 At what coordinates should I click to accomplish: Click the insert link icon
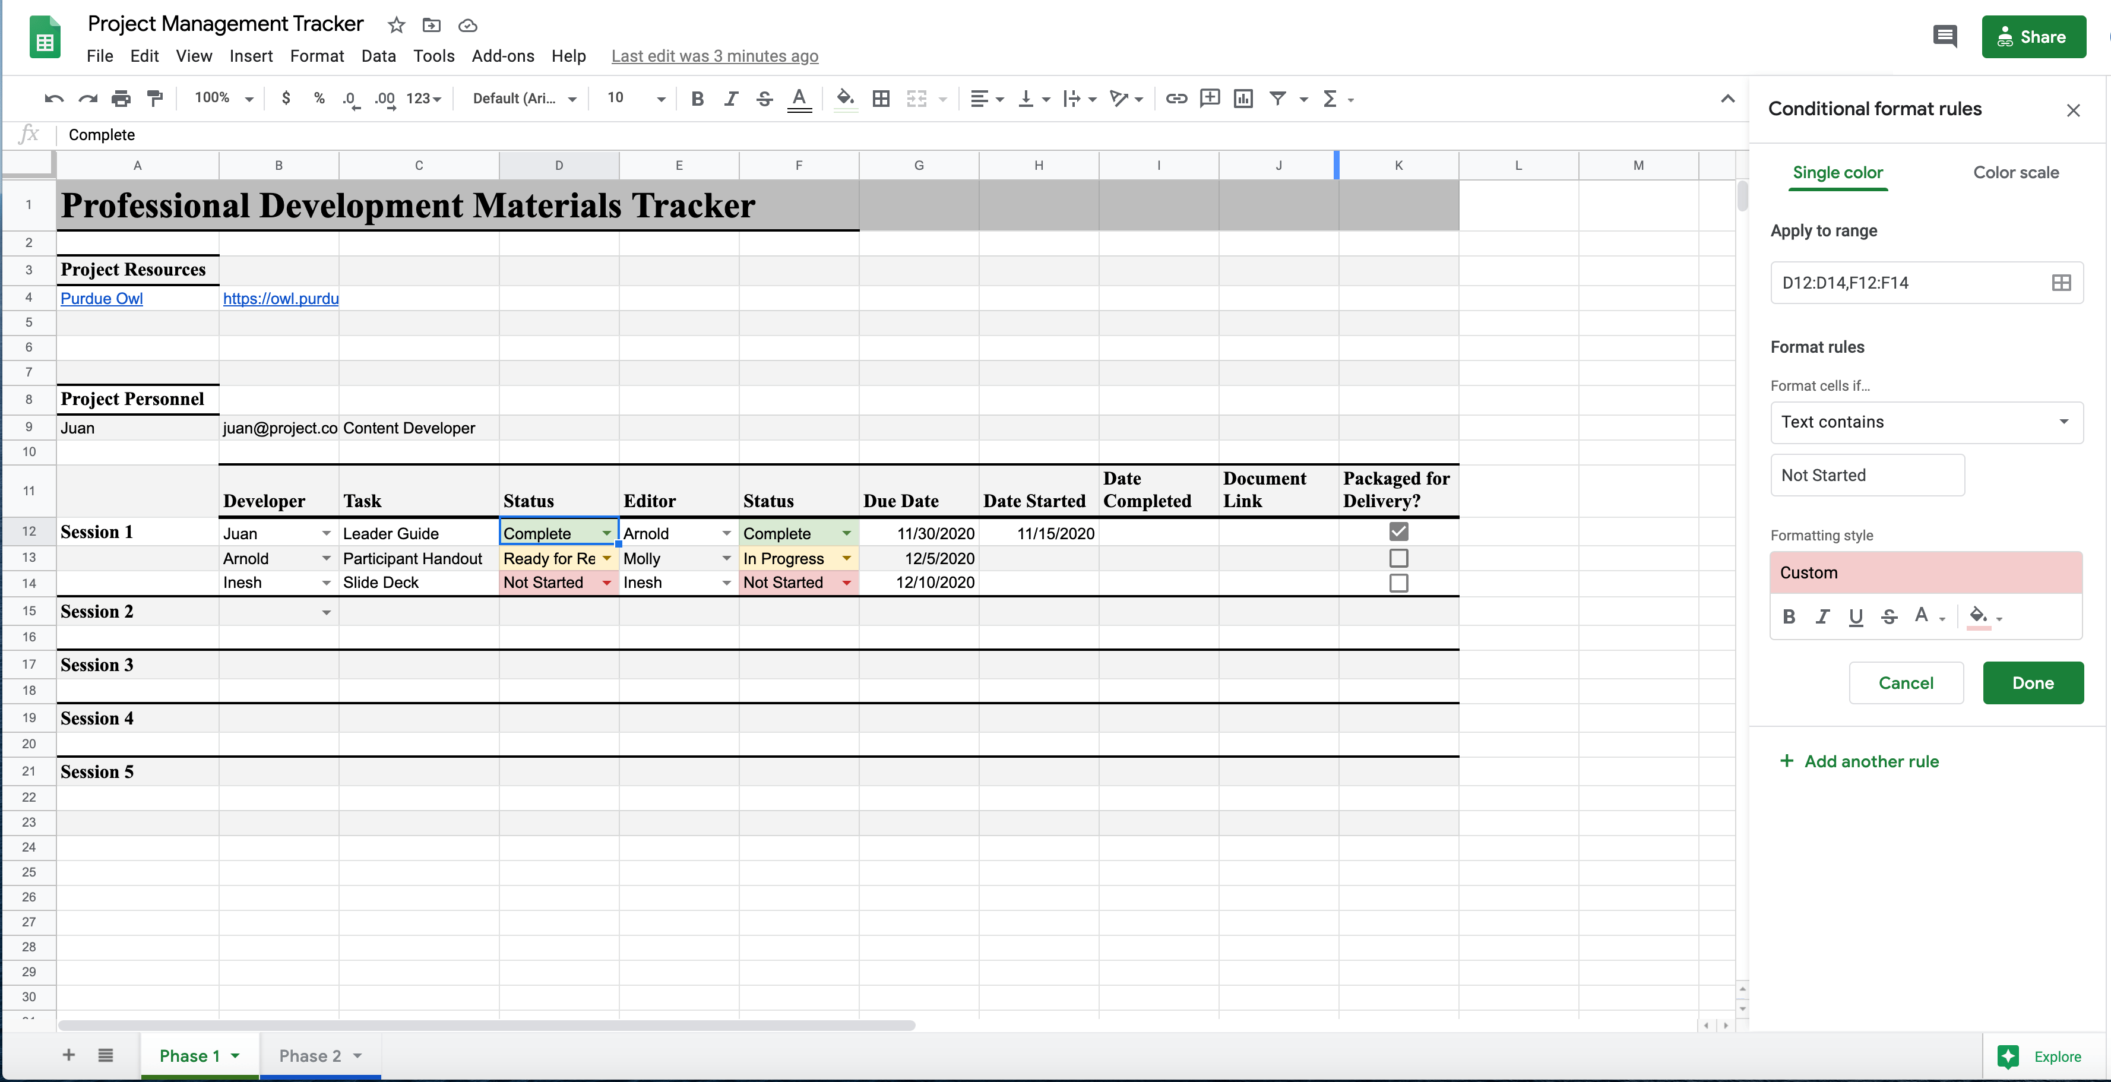coord(1176,99)
